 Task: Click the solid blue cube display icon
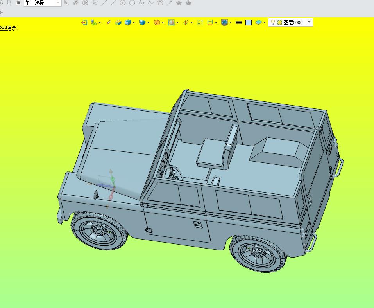pyautogui.click(x=128, y=22)
